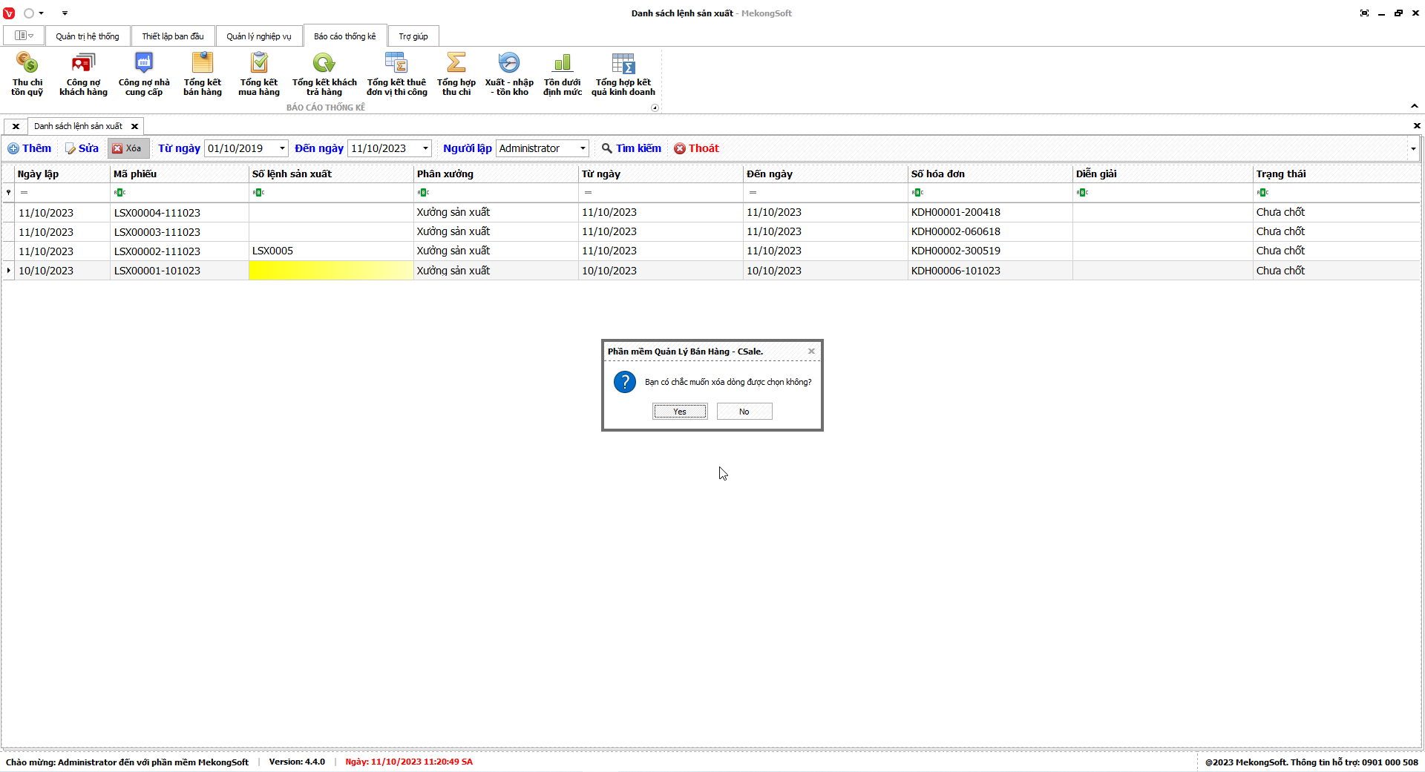Click the yellow highlighted Số lệnh sản xuất cell

click(x=331, y=271)
